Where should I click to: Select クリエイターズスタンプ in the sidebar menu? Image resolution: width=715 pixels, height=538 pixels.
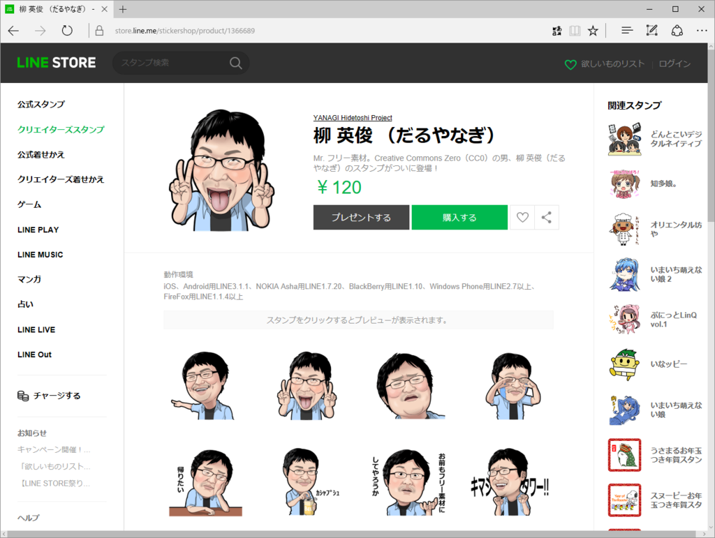click(60, 129)
